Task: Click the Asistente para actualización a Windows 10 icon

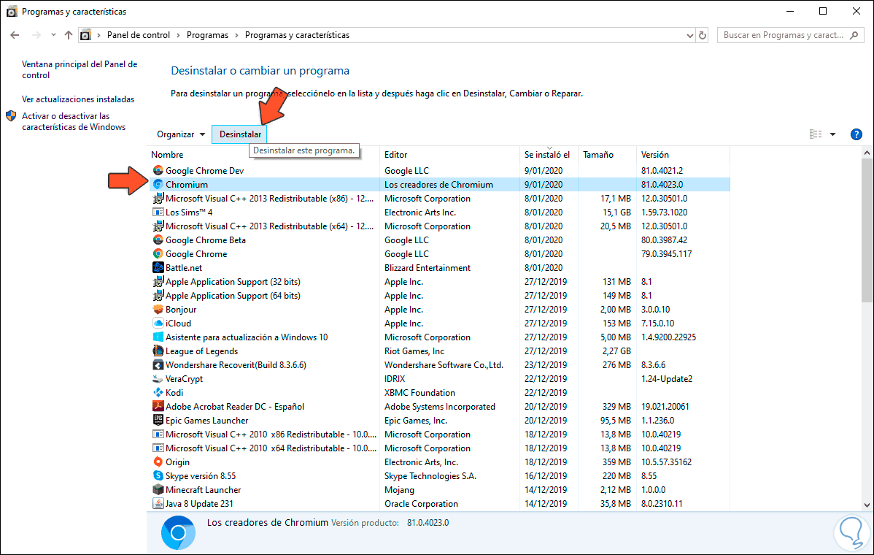Action: pyautogui.click(x=158, y=337)
